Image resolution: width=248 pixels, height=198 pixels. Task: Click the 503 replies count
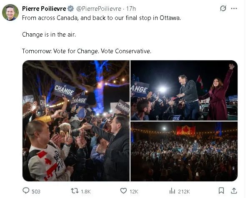click(x=36, y=192)
